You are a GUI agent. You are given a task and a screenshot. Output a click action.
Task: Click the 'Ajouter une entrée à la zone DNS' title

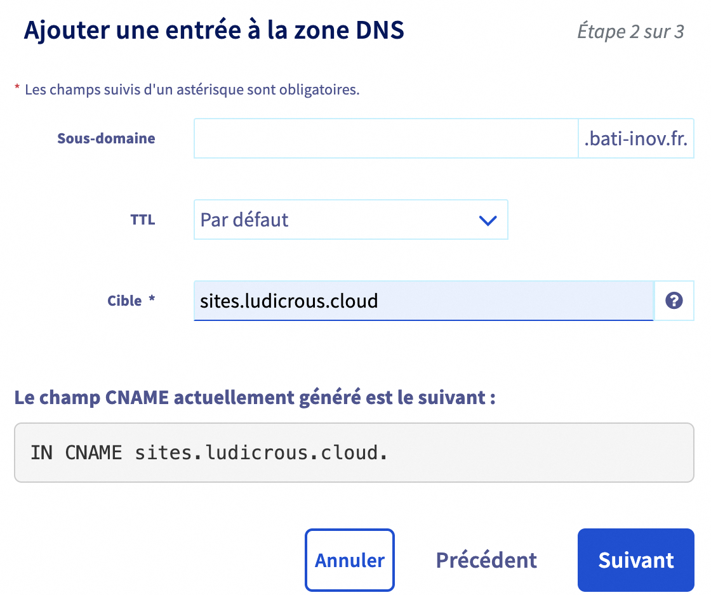point(214,30)
